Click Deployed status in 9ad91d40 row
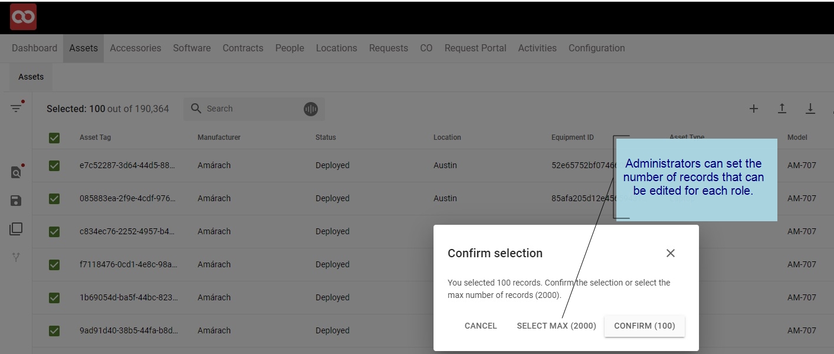 coord(333,330)
